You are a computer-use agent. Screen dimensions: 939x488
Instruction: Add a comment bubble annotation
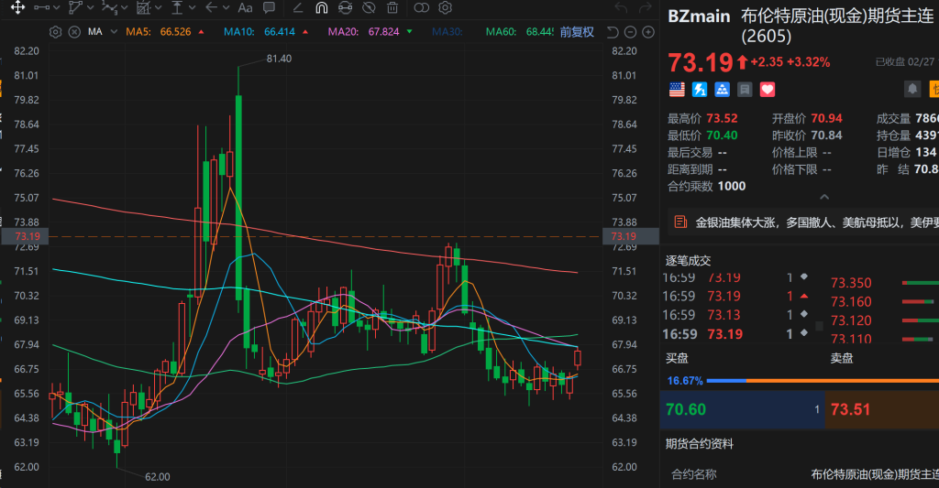click(x=269, y=8)
